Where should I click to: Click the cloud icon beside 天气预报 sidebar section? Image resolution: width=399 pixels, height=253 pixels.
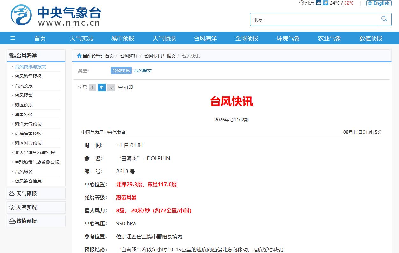[x=12, y=194]
